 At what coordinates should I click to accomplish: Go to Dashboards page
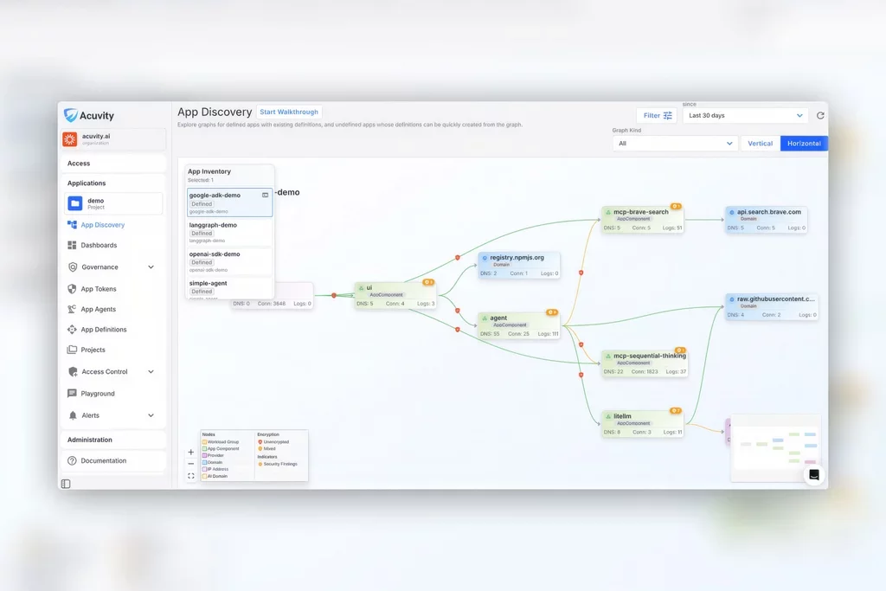[99, 245]
